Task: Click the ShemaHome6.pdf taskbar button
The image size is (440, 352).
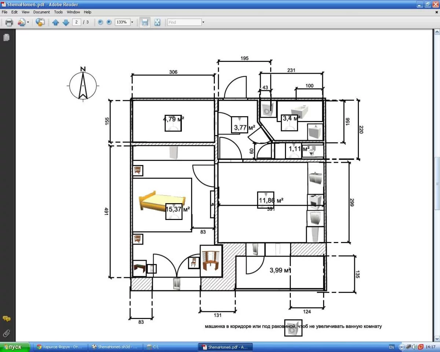Action: coord(225,347)
